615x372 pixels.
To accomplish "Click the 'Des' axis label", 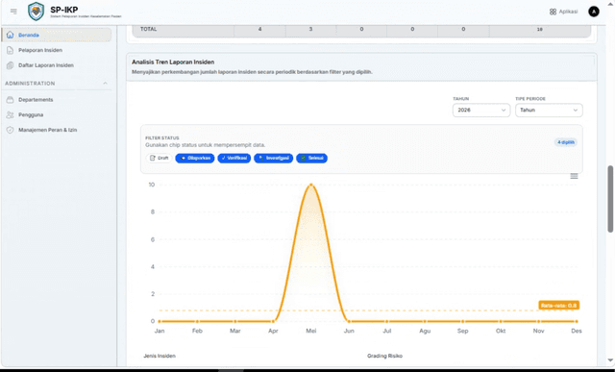I will pyautogui.click(x=577, y=331).
